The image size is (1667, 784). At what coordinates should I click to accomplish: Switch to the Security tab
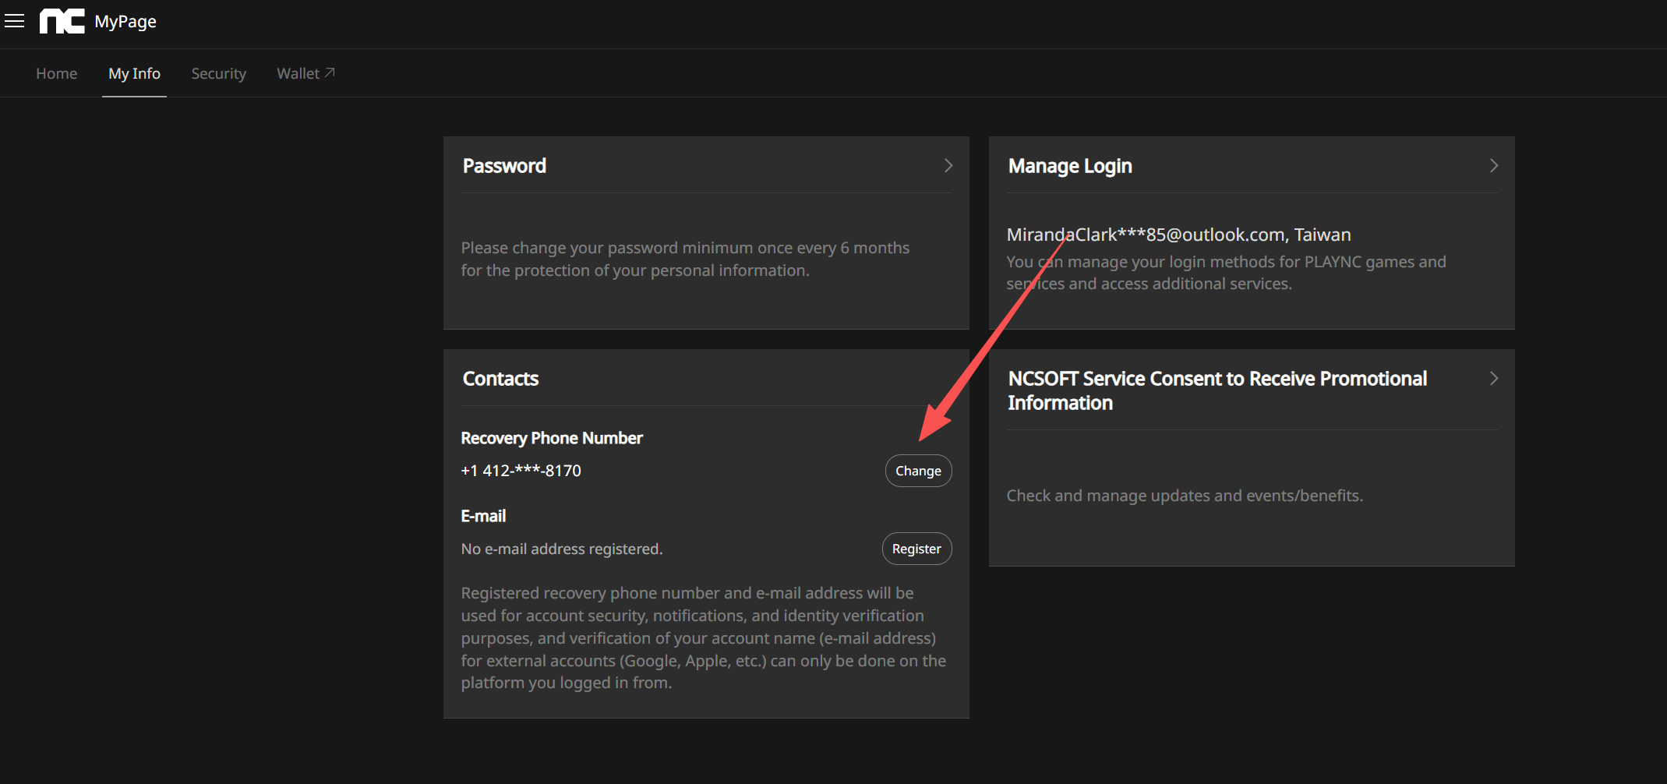tap(218, 73)
